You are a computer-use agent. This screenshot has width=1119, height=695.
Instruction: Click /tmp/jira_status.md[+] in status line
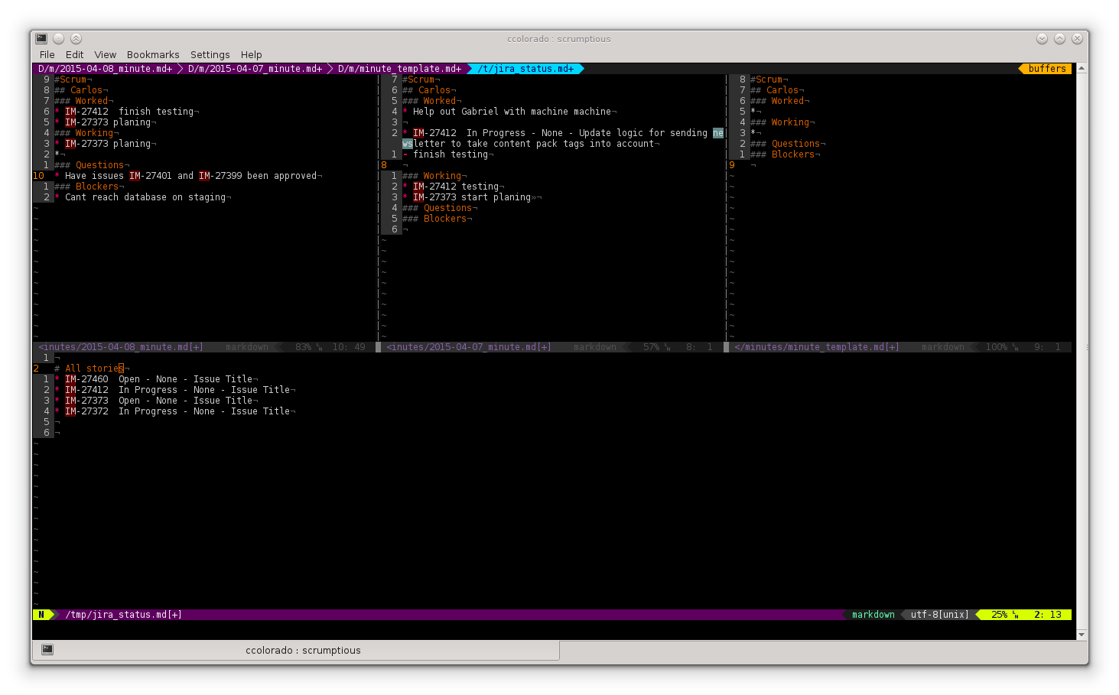click(124, 615)
